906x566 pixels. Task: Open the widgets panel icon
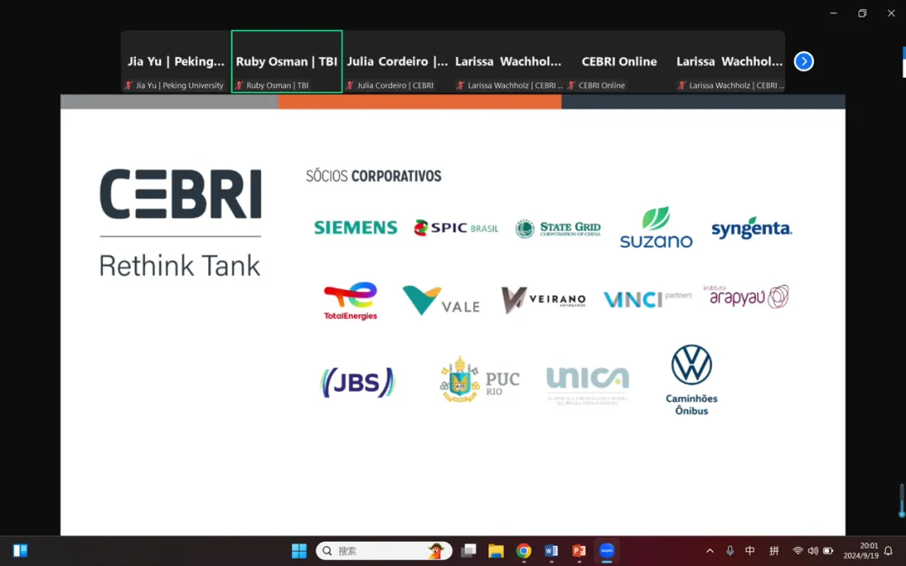[20, 551]
